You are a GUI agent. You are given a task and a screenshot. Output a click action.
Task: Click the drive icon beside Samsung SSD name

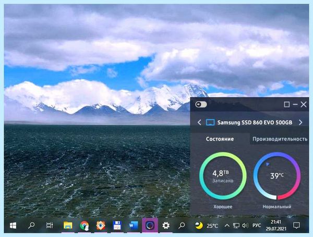point(210,122)
